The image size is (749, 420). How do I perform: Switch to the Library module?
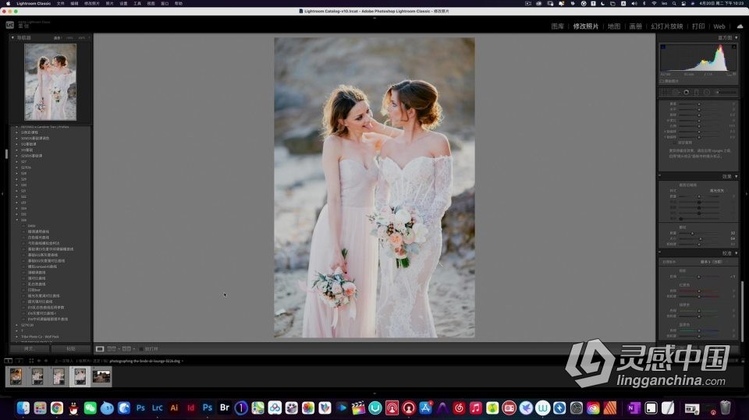(557, 26)
